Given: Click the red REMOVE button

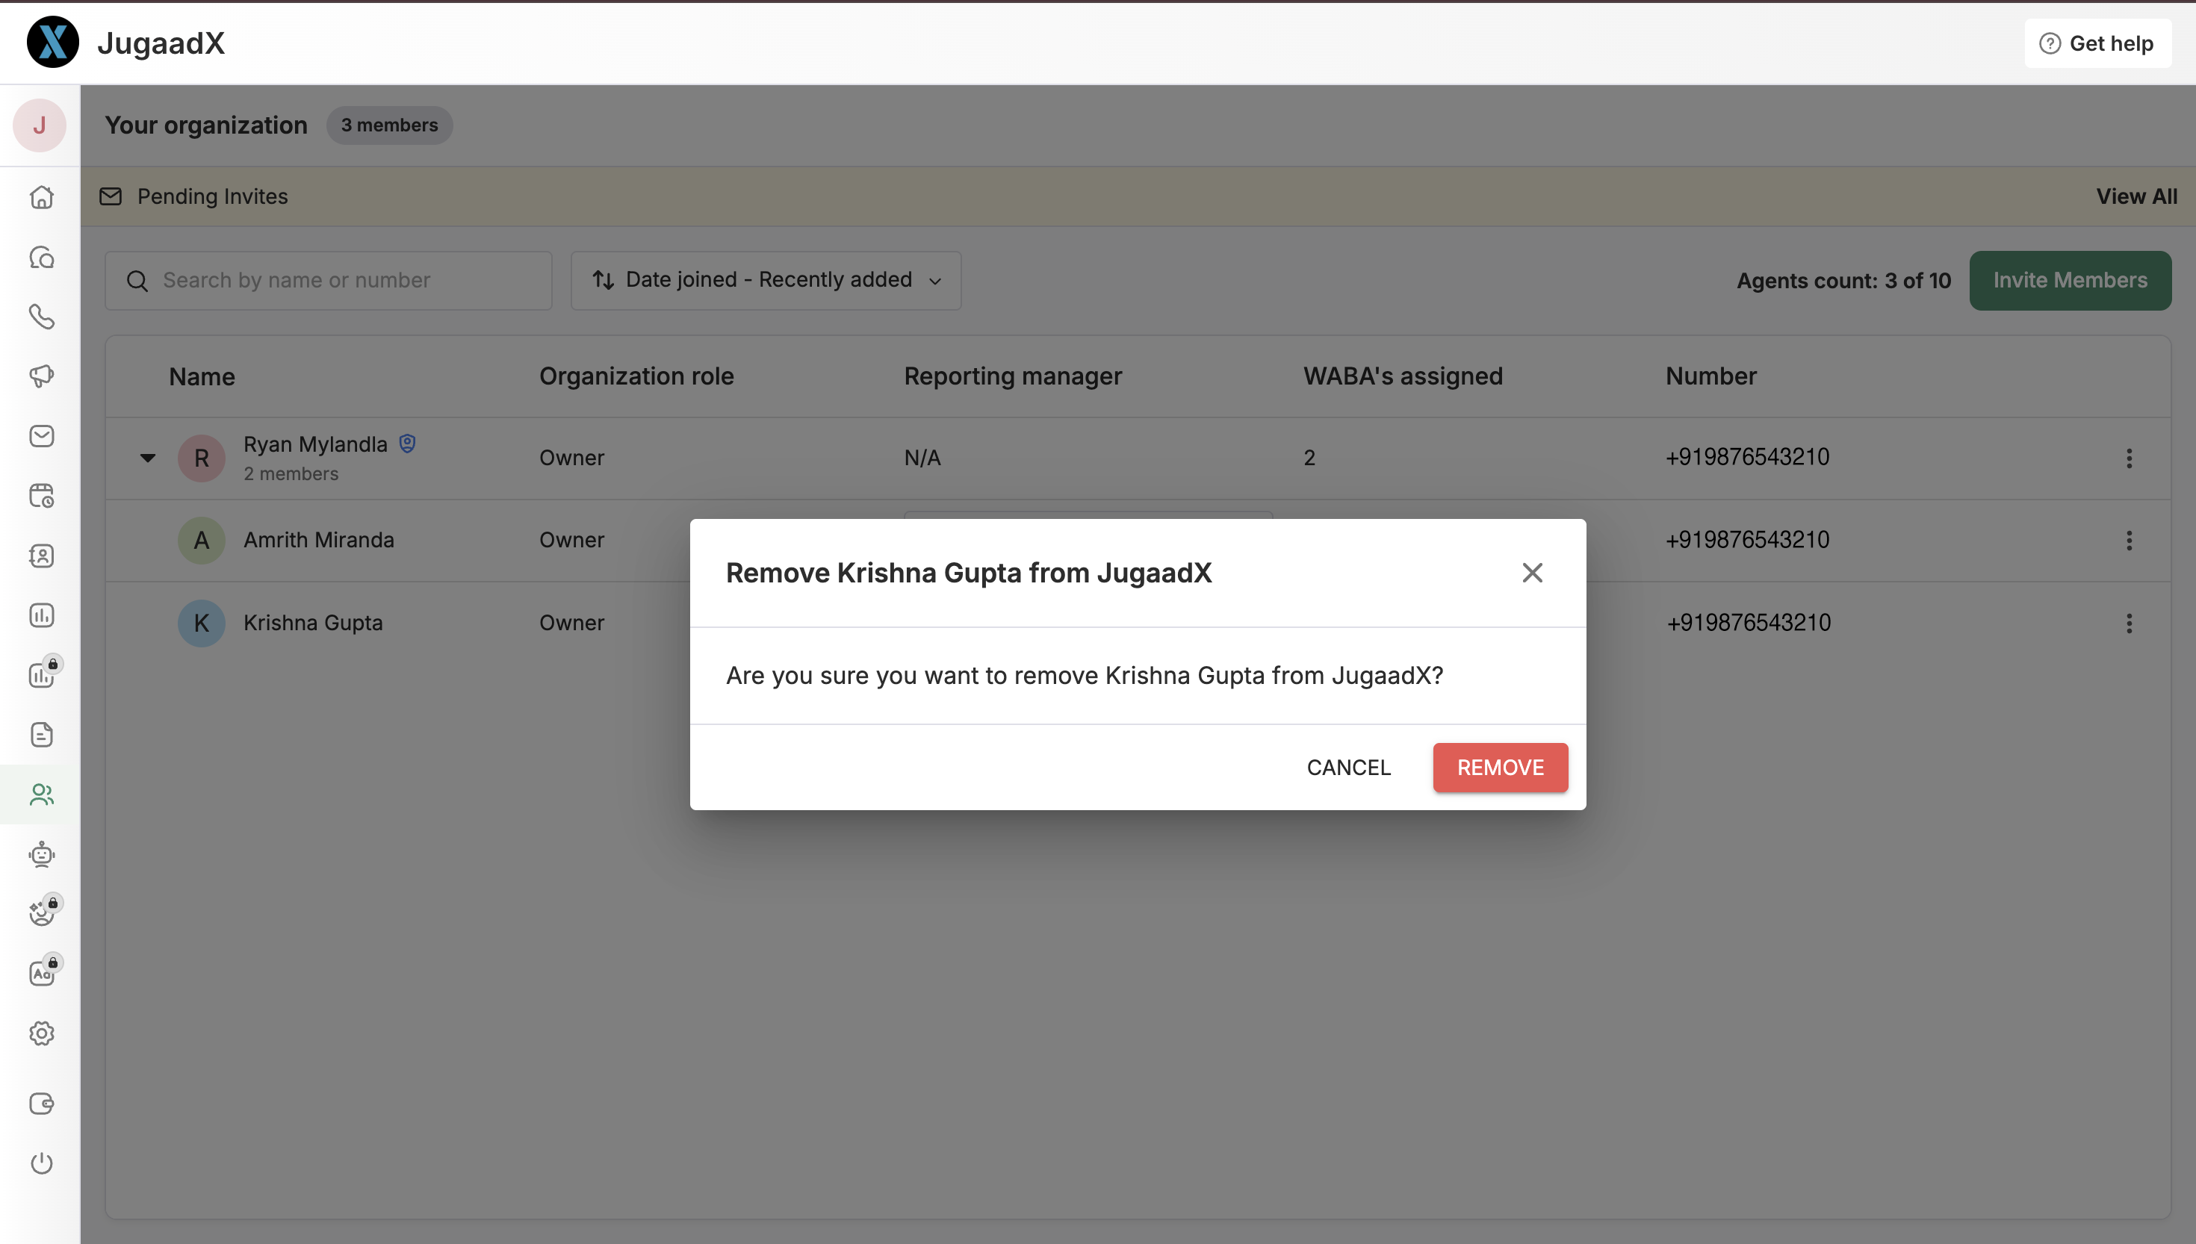Looking at the screenshot, I should pyautogui.click(x=1500, y=768).
